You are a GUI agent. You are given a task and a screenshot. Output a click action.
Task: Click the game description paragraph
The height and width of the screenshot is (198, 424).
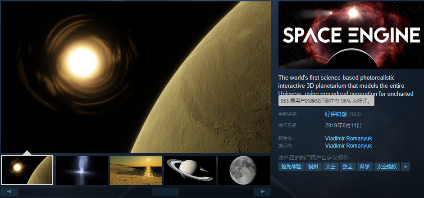[x=346, y=86]
